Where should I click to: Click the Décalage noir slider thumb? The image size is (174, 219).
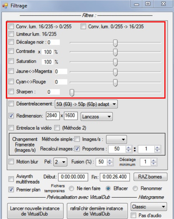coord(115,43)
